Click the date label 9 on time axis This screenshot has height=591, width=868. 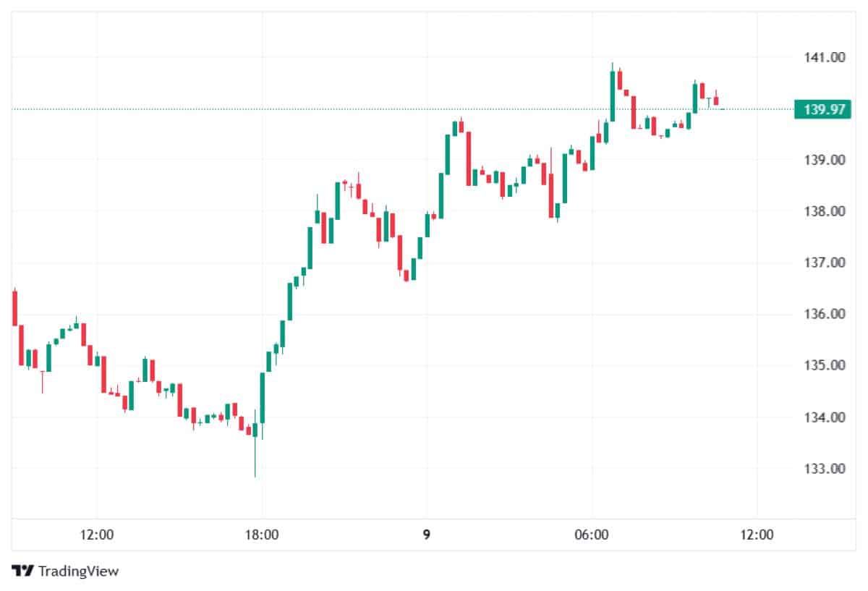(x=427, y=535)
